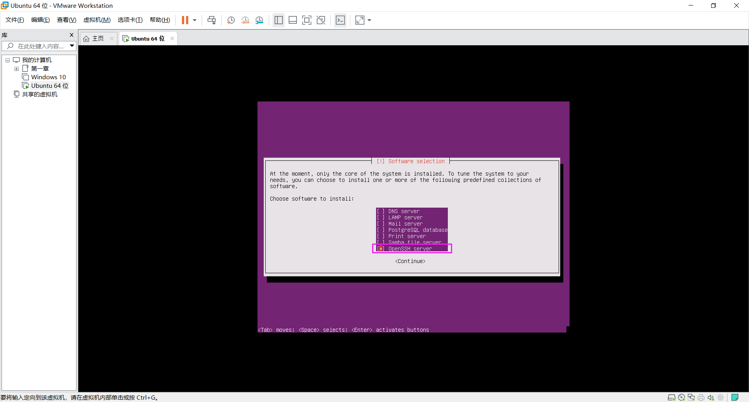
Task: Pause the running virtual machine
Action: [185, 20]
